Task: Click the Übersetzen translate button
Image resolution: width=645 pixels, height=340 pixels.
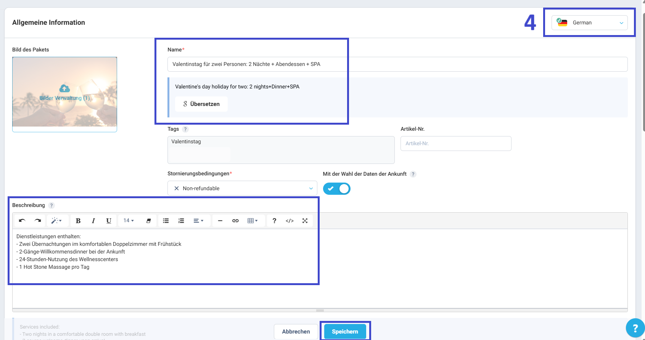Action: [201, 104]
